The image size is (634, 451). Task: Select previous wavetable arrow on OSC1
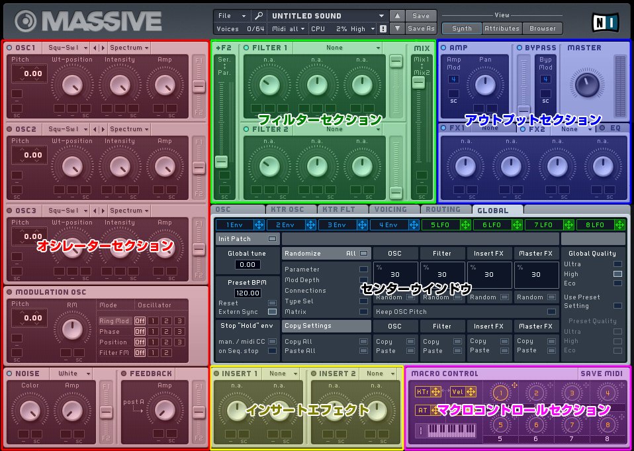[95, 48]
